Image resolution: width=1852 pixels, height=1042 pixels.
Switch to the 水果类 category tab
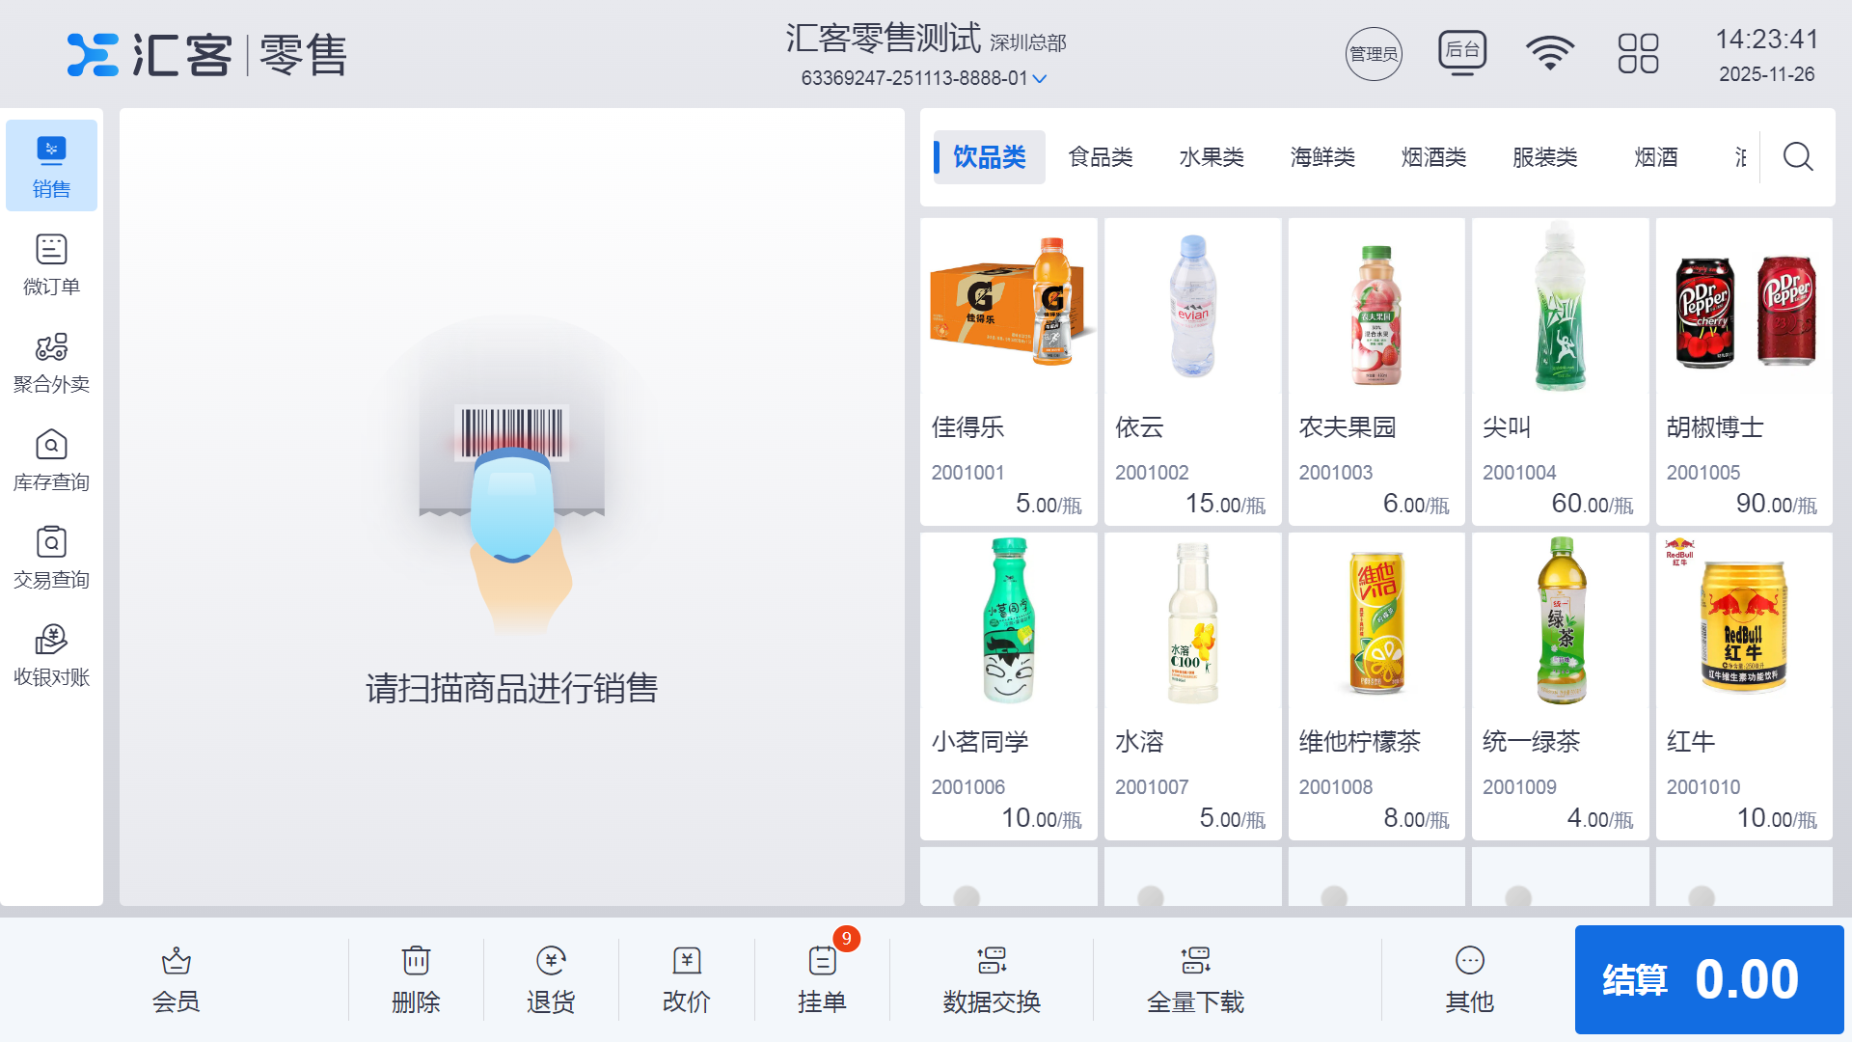click(x=1212, y=157)
